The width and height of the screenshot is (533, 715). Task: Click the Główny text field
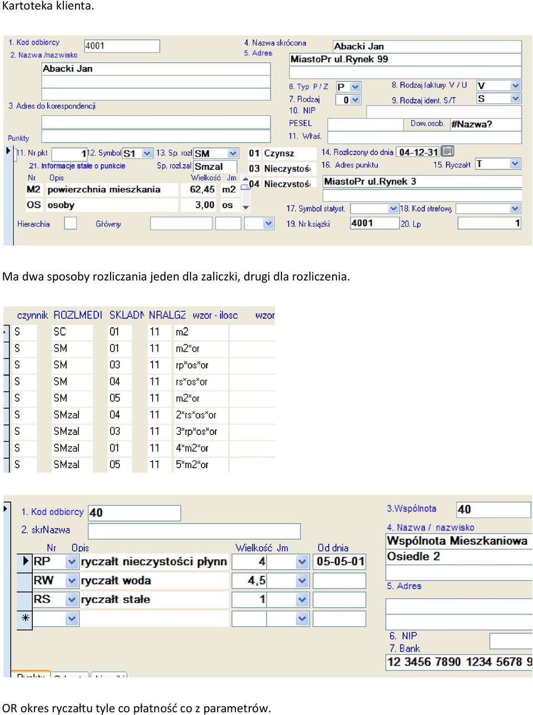tap(181, 224)
